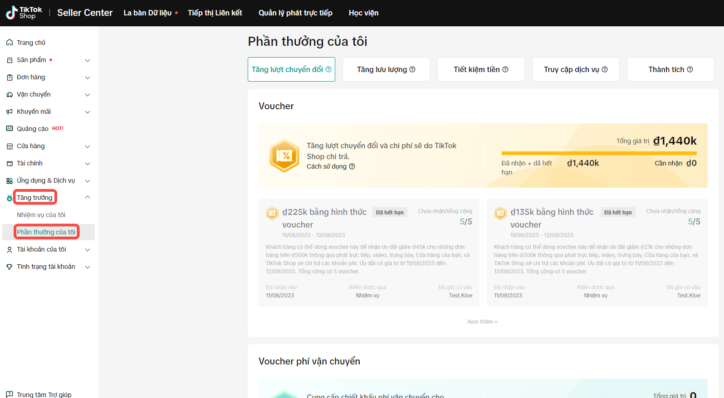Image resolution: width=724 pixels, height=398 pixels.
Task: Click the help icon on Tăng lưu lượng
Action: [x=412, y=69]
